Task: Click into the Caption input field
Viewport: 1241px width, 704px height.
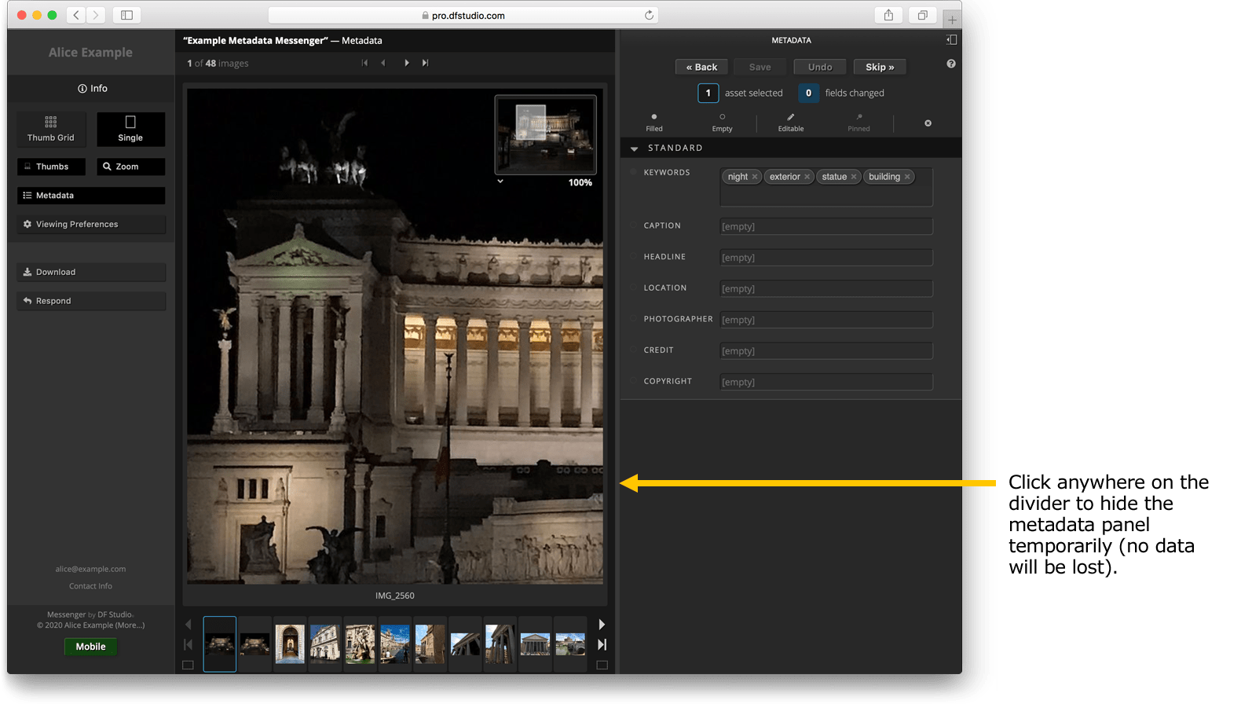Action: (x=826, y=226)
